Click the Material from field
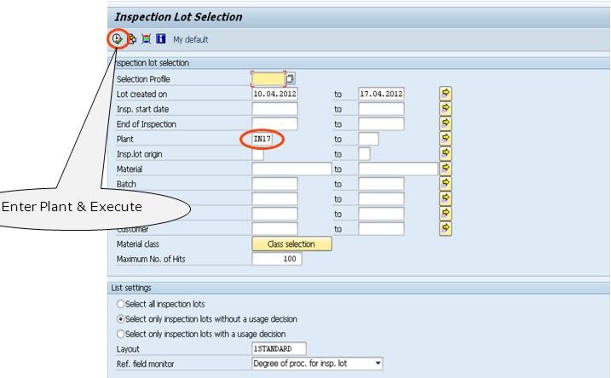This screenshot has width=611, height=378. 291,169
